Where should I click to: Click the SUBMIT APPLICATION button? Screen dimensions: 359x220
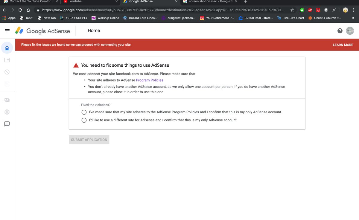coord(89,140)
